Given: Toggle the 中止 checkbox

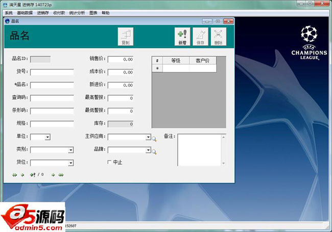Looking at the screenshot, I should point(109,162).
